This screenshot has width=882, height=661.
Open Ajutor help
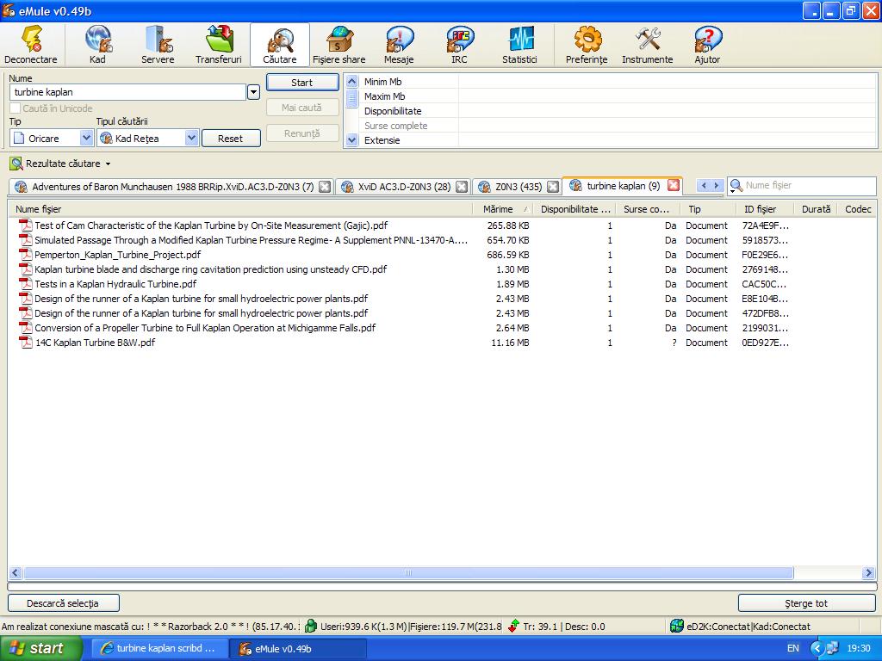pos(707,44)
